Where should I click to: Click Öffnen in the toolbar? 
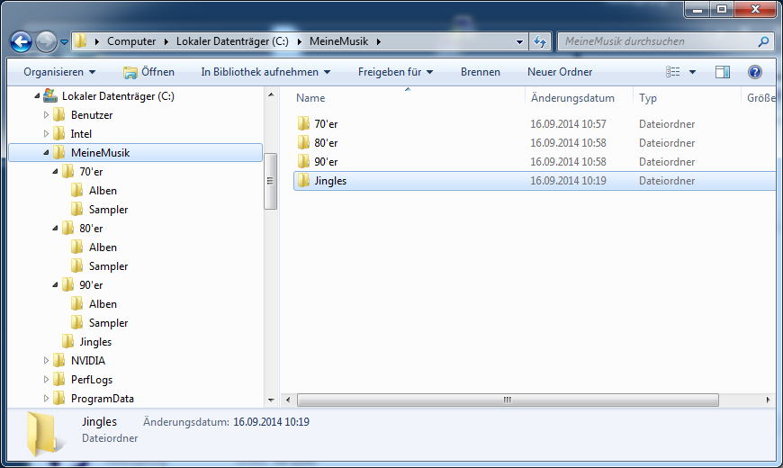pos(148,72)
